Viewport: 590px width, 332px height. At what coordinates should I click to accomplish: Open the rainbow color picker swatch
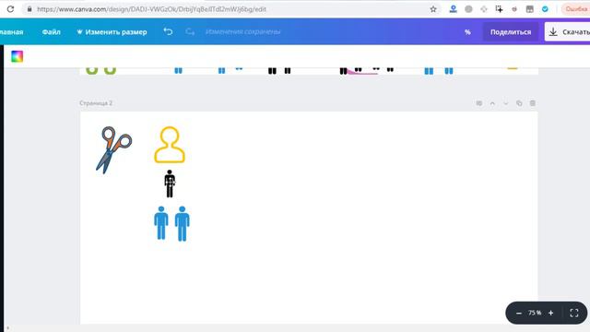[x=17, y=56]
